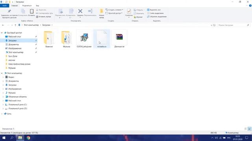Click the Windows Start button

(4, 137)
